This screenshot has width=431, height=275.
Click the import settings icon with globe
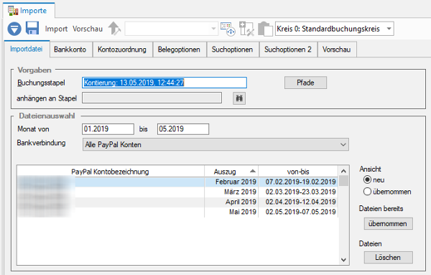point(228,29)
